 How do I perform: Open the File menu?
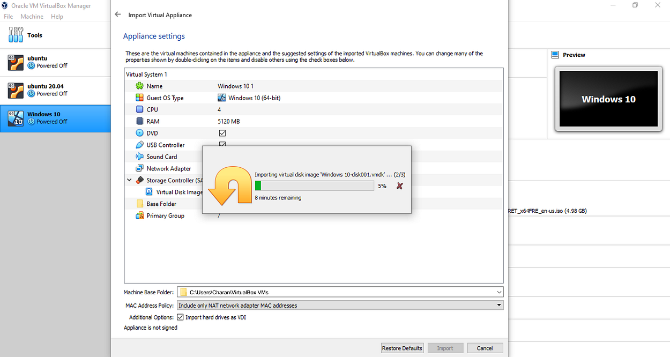(8, 17)
